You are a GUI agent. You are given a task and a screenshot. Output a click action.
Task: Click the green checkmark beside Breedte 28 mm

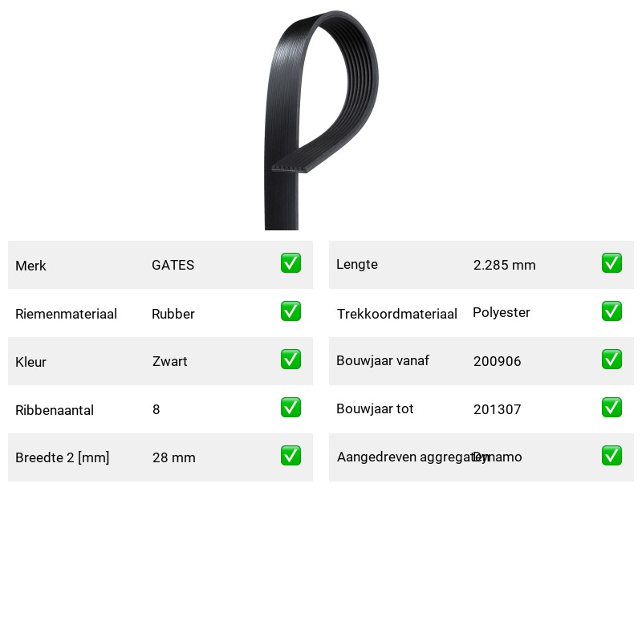pos(291,456)
